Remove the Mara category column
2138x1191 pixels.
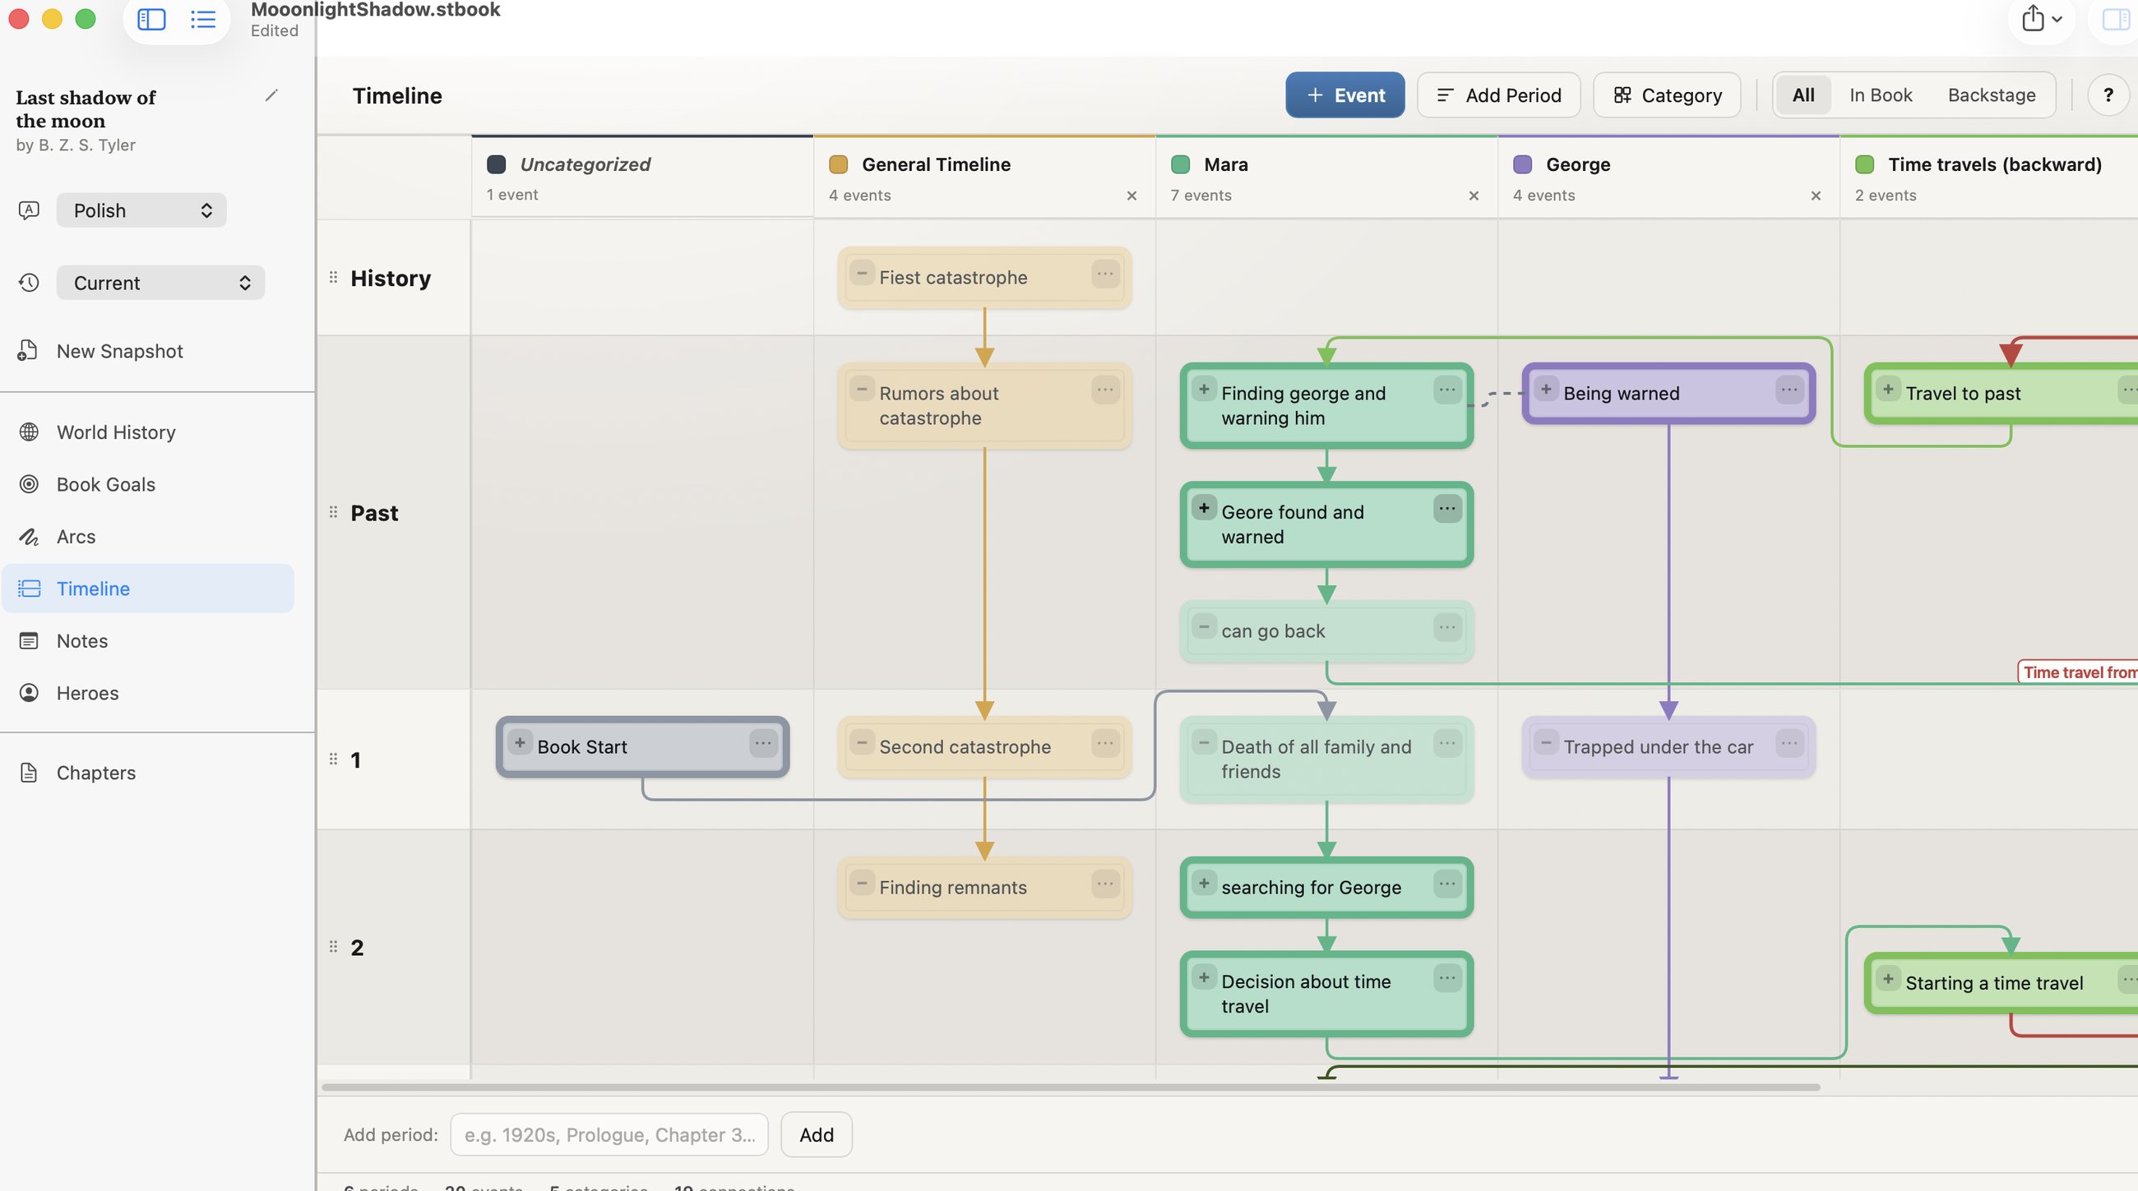(x=1474, y=196)
